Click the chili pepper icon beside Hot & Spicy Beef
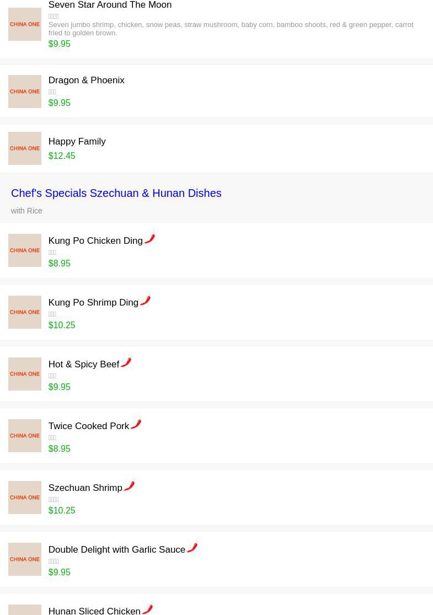 click(126, 362)
